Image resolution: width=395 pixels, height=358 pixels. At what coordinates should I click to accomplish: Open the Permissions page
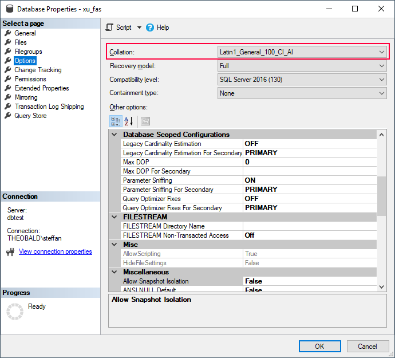click(x=30, y=79)
